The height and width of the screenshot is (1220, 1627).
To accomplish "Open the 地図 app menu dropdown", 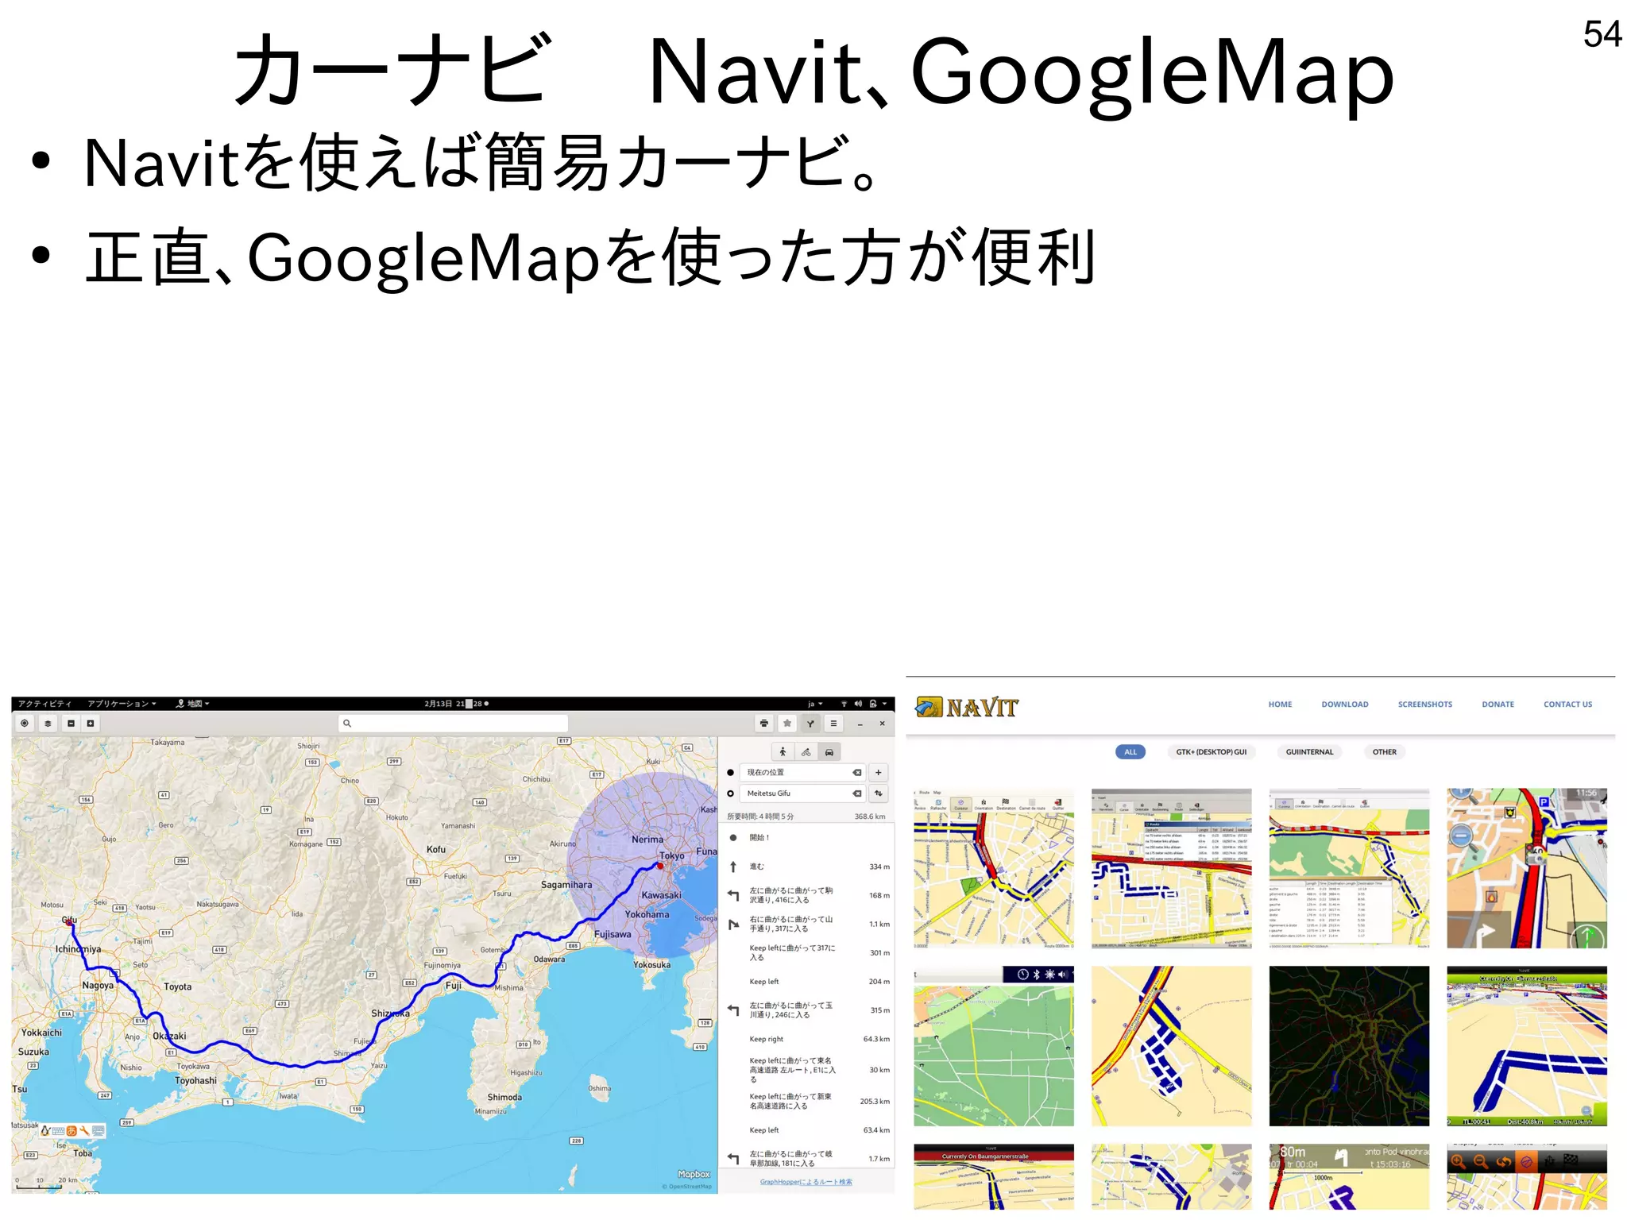I will 193,704.
